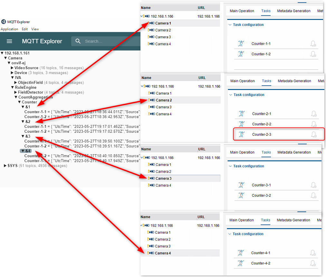Select the &2 topic in the tree

28,121
